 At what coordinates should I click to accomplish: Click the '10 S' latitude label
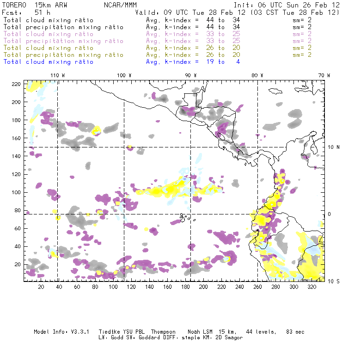[x=334, y=281]
